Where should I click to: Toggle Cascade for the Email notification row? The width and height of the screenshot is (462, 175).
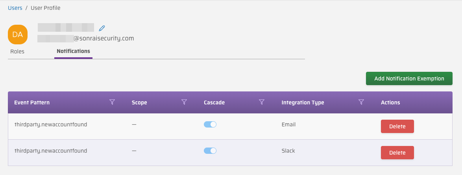tap(210, 124)
